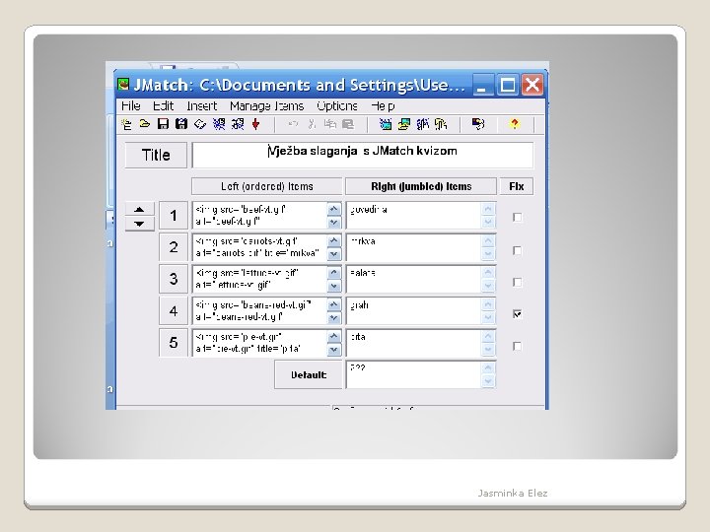Click the Title label button
The width and height of the screenshot is (710, 532).
[156, 156]
